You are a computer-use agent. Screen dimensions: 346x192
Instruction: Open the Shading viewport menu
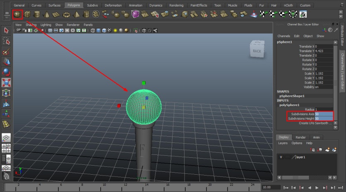click(31, 25)
